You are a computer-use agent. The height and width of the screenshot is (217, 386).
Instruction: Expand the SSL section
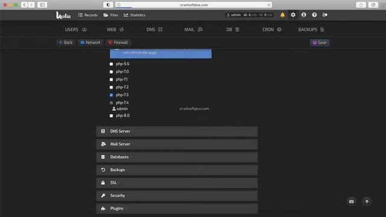click(177, 183)
